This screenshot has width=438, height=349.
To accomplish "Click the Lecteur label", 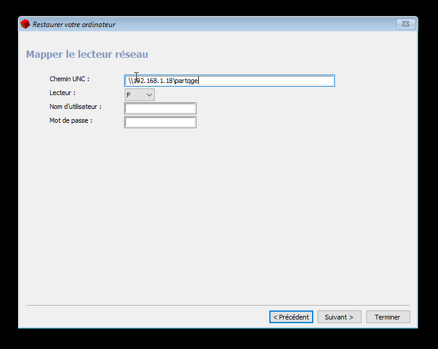I will coord(63,93).
